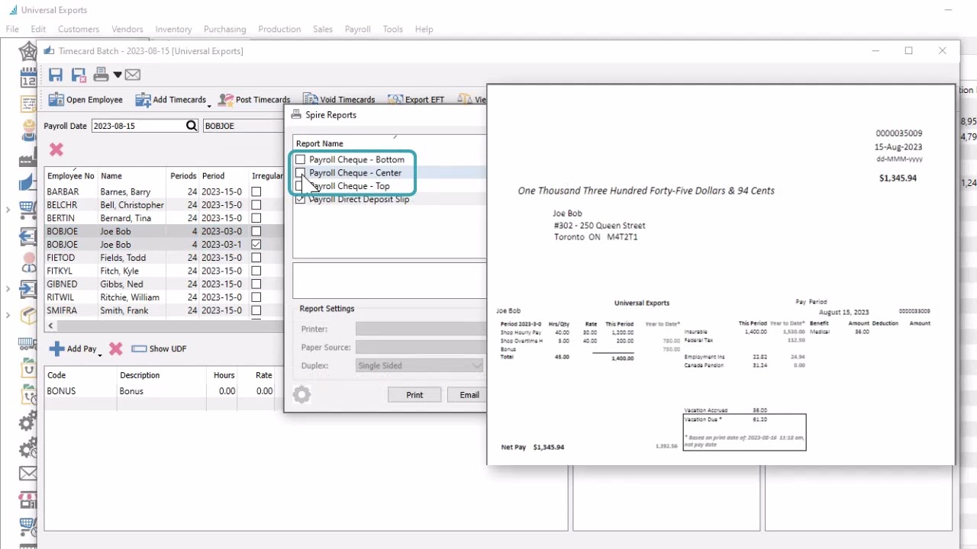Open the Purchasing menu
Screen dimensions: 977x549
pyautogui.click(x=224, y=29)
